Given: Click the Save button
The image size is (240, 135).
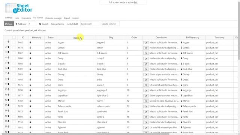Looking at the screenshot, I should (9, 24).
